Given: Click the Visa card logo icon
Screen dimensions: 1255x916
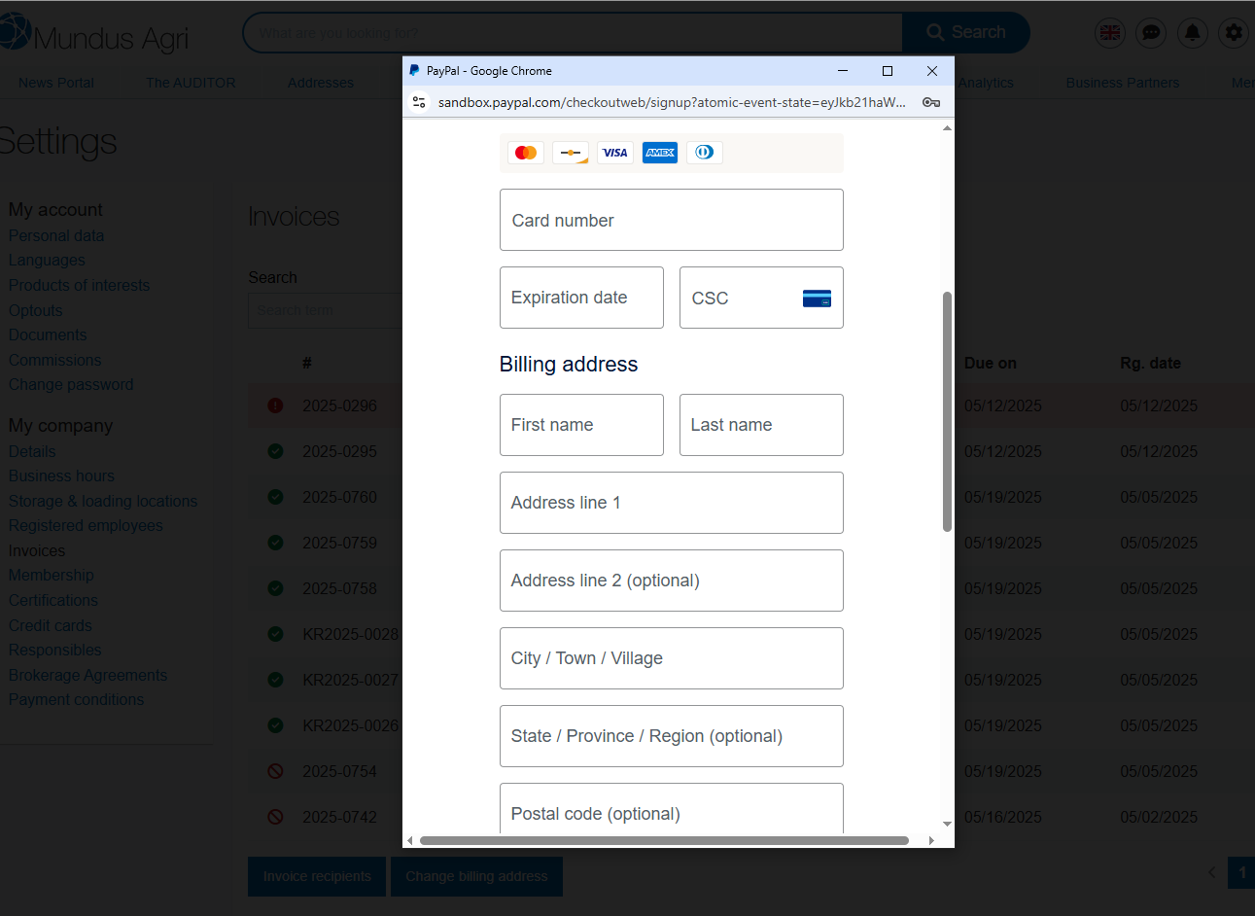Looking at the screenshot, I should 615,153.
